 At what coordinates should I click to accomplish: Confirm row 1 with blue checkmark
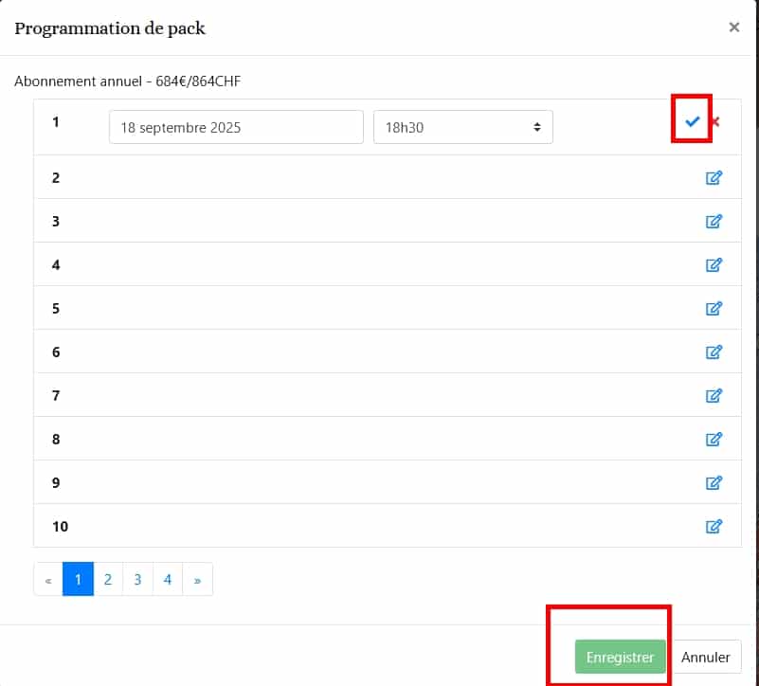tap(692, 121)
